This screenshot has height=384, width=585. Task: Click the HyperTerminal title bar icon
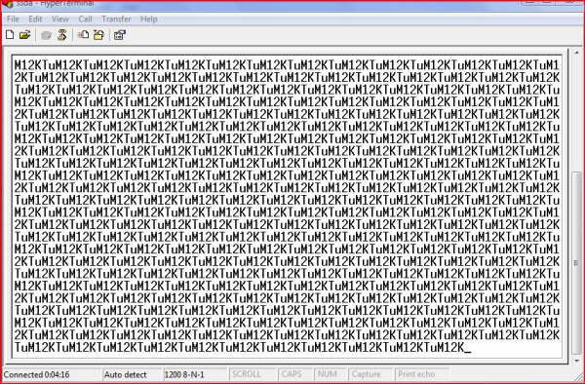[x=8, y=4]
